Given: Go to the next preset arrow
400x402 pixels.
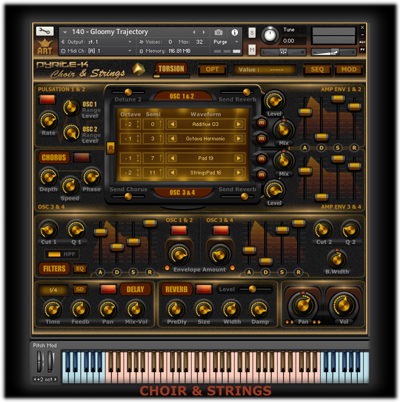Looking at the screenshot, I should click(203, 32).
